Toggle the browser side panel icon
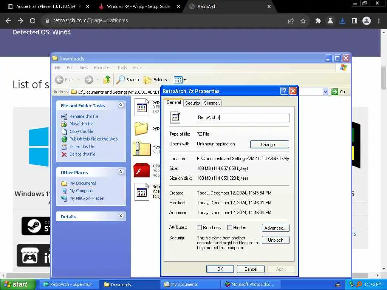Viewport: 387px width, 290px height. tap(354, 21)
